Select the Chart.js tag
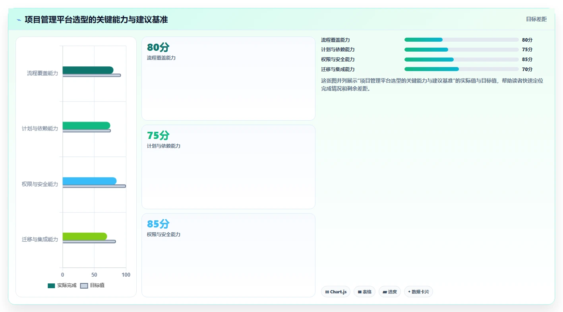563x312 pixels. (x=335, y=292)
